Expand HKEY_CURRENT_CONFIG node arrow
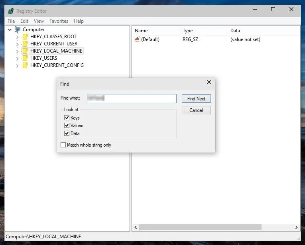Viewport: 305px width, 245px height. coord(17,66)
